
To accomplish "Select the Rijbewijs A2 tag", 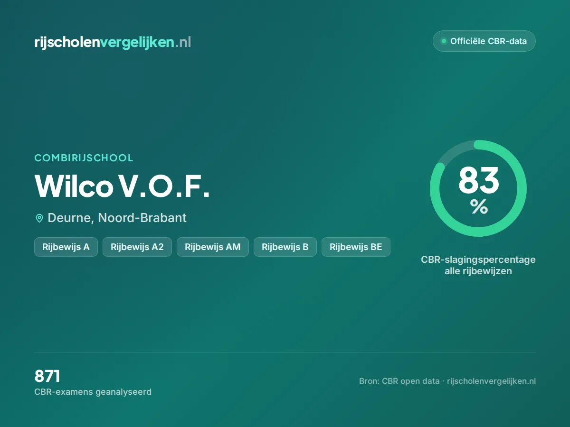I will tap(137, 247).
